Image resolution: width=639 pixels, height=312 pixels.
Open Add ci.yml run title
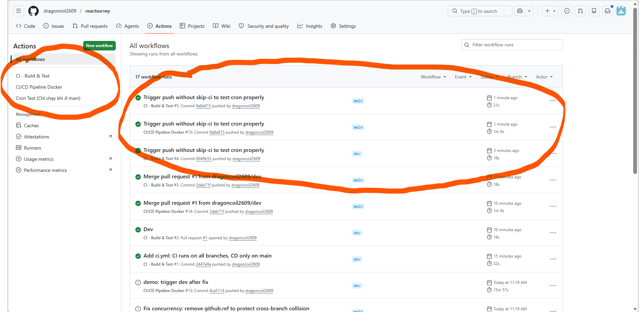point(207,256)
